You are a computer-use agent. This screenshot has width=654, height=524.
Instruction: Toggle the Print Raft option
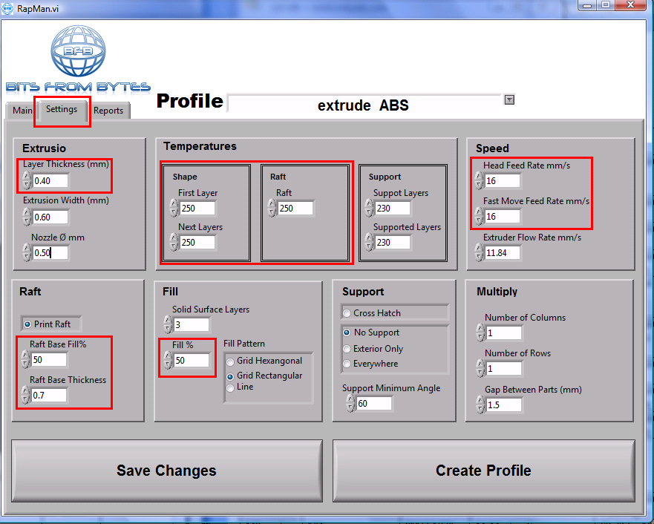[29, 324]
